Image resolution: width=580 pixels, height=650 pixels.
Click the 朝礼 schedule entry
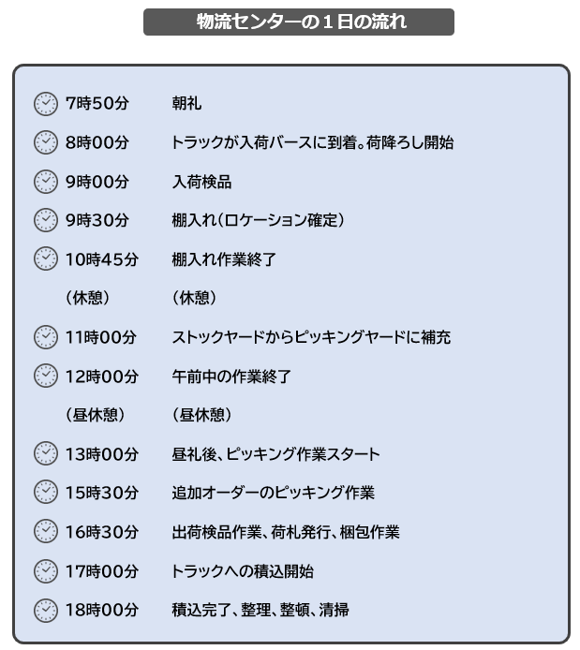186,103
